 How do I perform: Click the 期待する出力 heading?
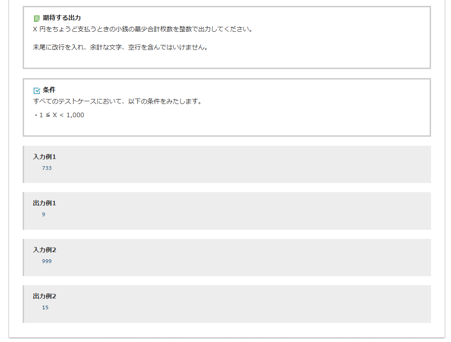[62, 18]
